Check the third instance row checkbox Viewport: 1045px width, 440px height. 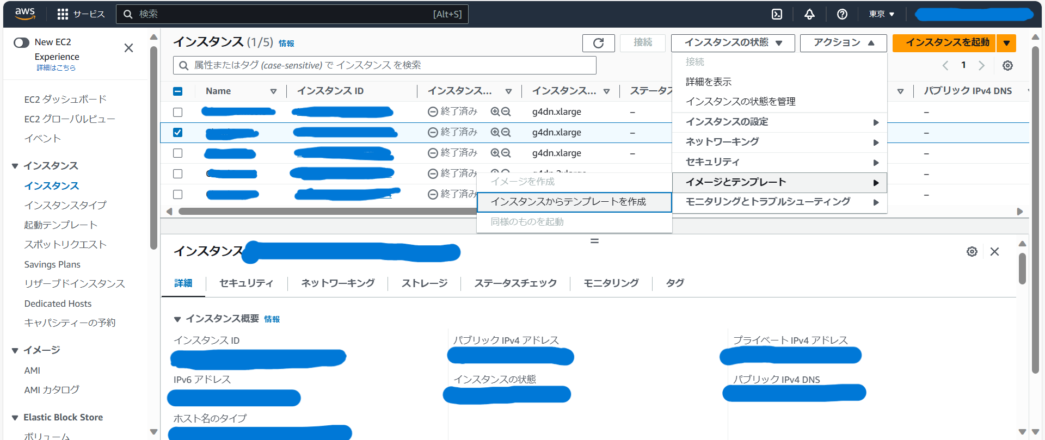coord(177,153)
